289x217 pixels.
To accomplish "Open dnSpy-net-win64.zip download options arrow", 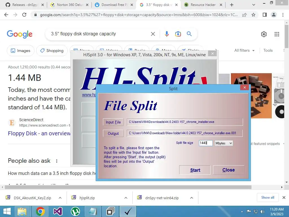I will (192, 198).
